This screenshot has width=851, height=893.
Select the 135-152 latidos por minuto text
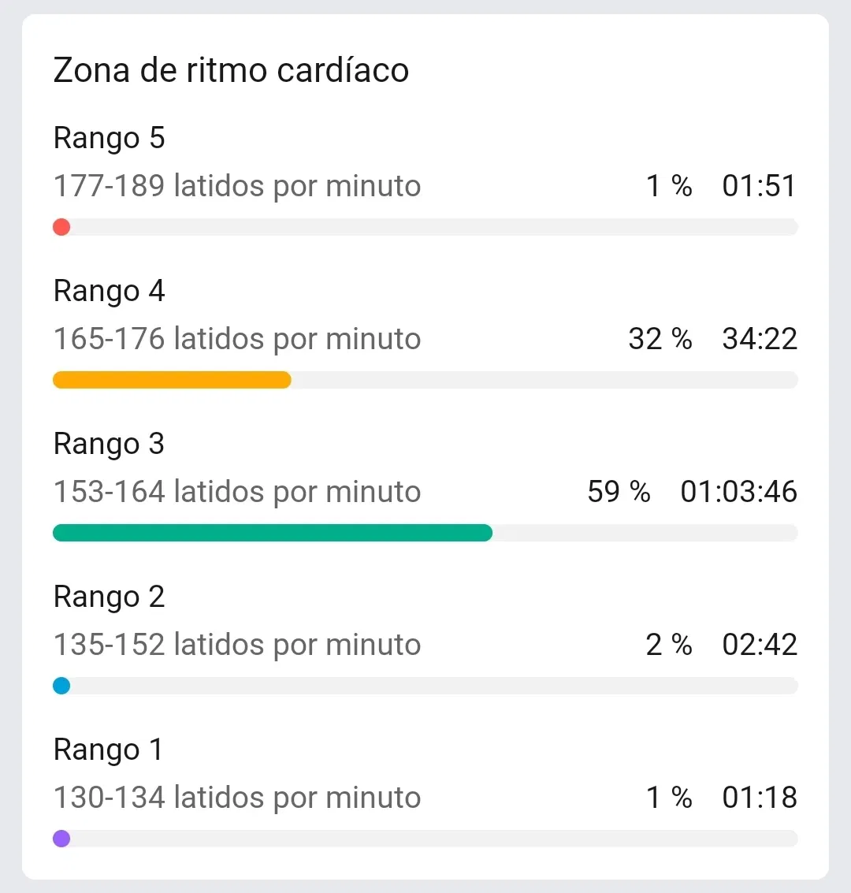point(237,645)
